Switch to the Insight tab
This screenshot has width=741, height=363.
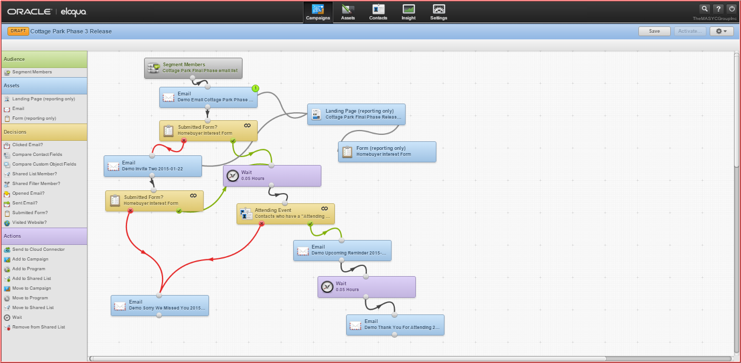pyautogui.click(x=408, y=12)
